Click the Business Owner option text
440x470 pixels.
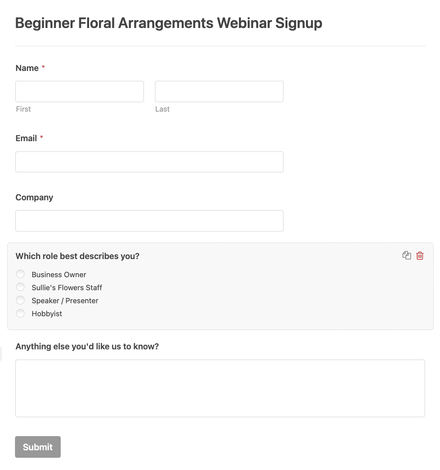[59, 274]
